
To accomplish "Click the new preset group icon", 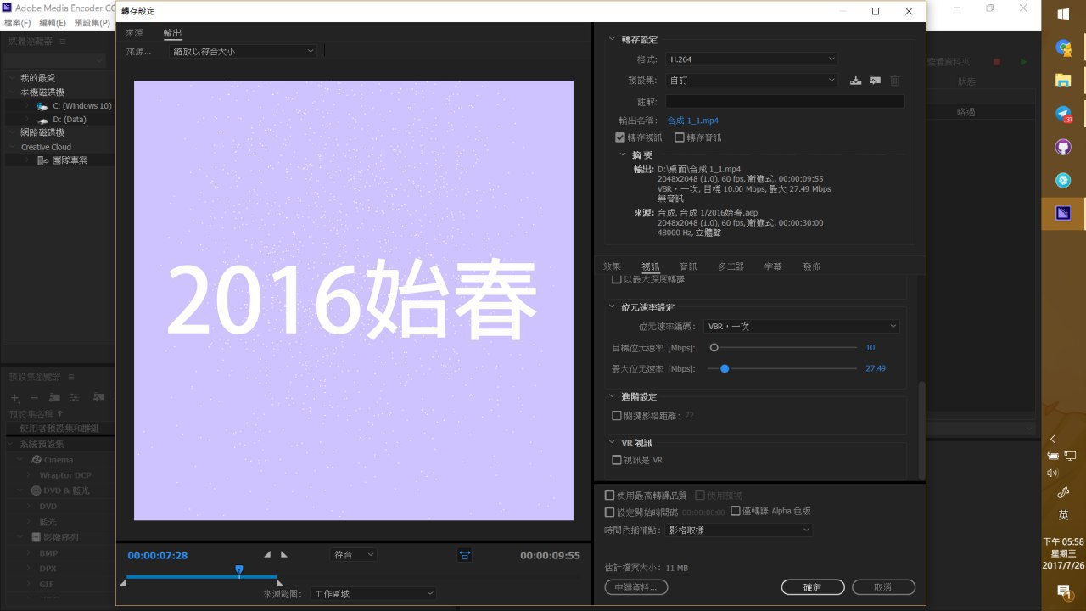I will tap(54, 397).
